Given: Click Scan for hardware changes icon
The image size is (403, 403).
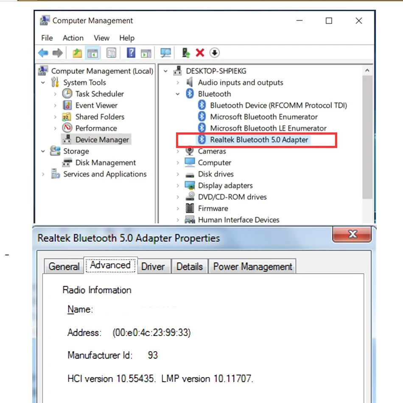Looking at the screenshot, I should click(x=165, y=53).
